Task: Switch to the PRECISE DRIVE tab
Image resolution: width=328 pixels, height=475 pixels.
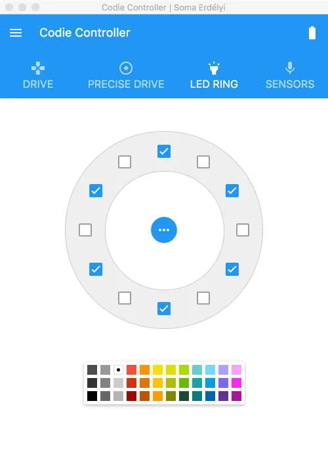Action: tap(126, 84)
